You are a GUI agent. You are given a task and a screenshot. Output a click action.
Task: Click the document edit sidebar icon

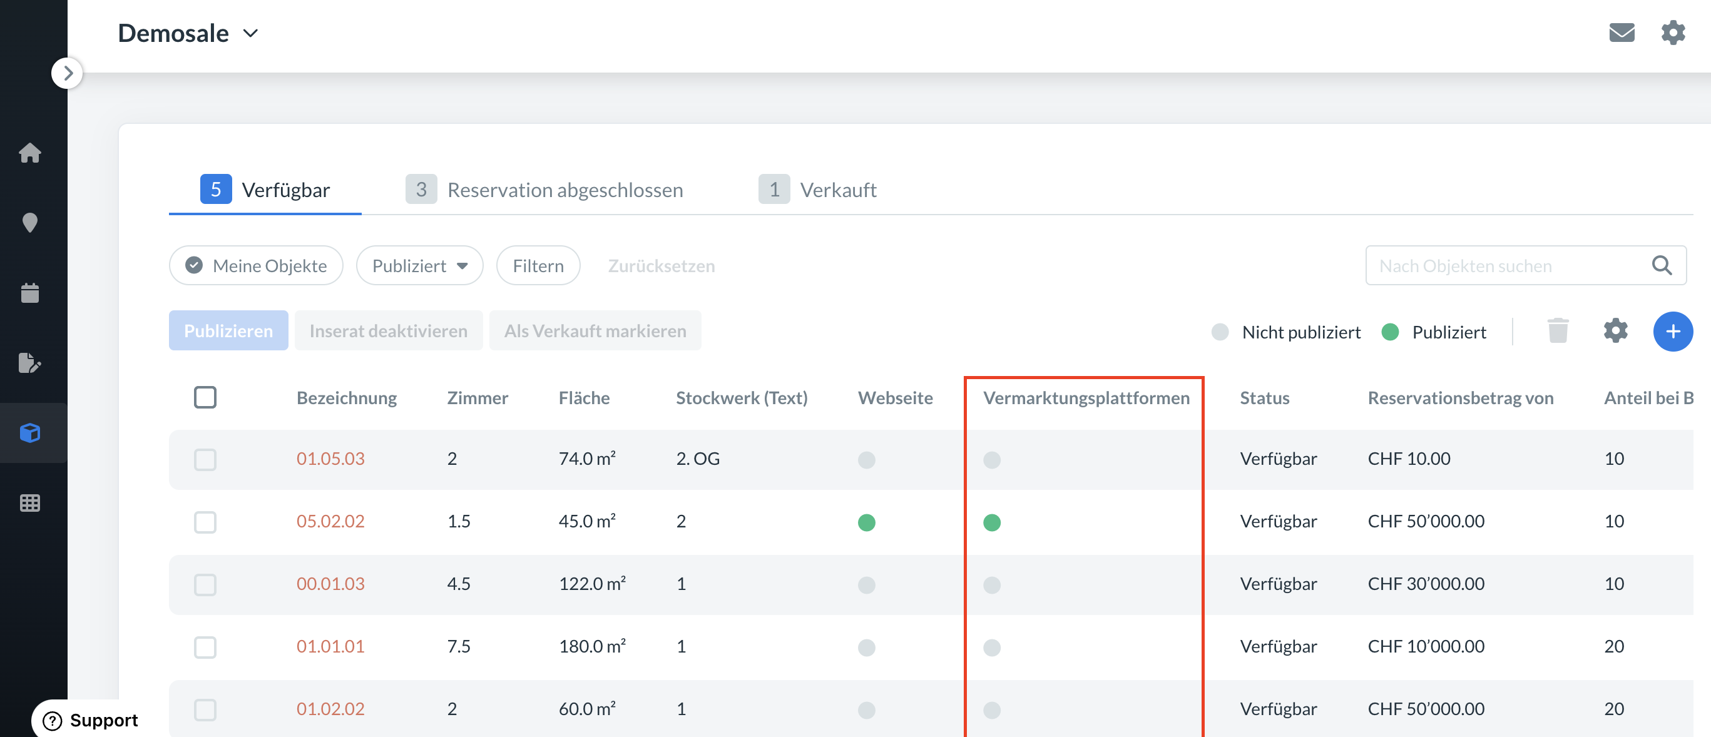tap(30, 362)
